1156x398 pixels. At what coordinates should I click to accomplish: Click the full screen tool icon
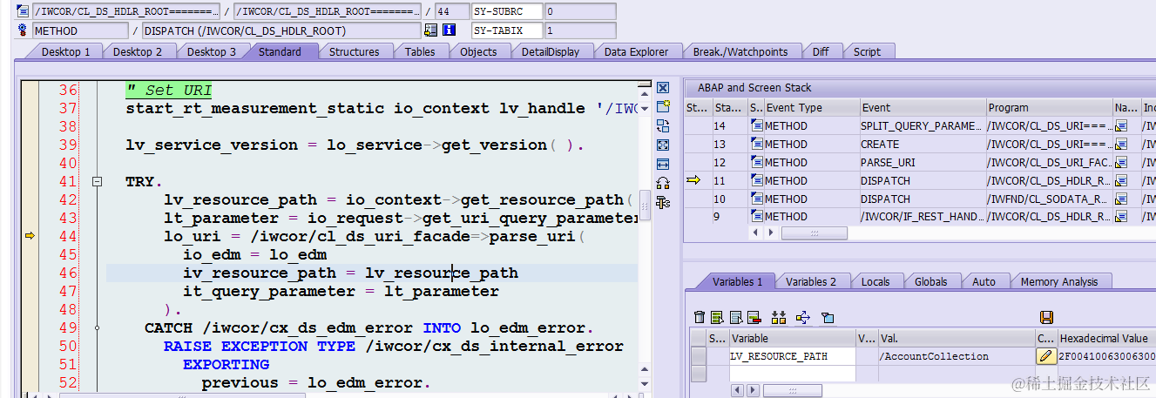(662, 145)
